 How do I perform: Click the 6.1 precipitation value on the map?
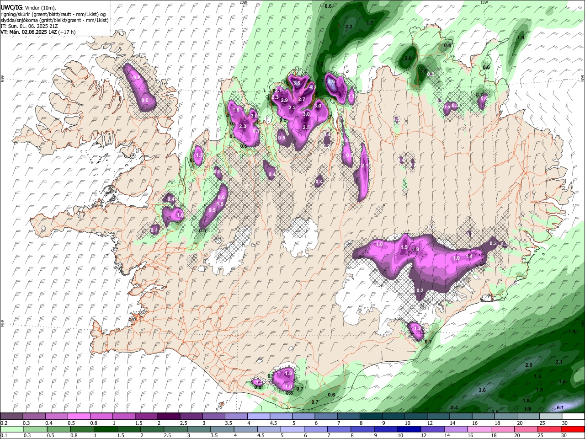(x=561, y=407)
